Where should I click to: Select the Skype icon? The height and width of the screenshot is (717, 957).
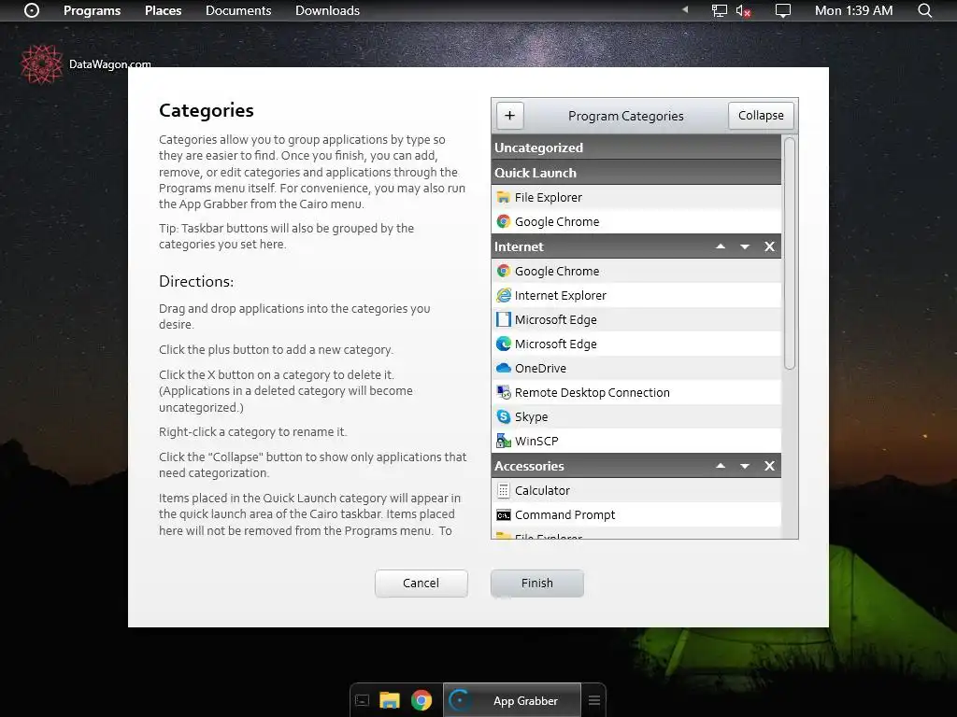tap(504, 417)
